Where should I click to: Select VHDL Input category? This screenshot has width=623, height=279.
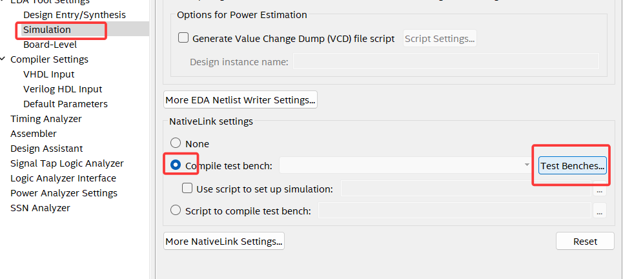pyautogui.click(x=49, y=74)
